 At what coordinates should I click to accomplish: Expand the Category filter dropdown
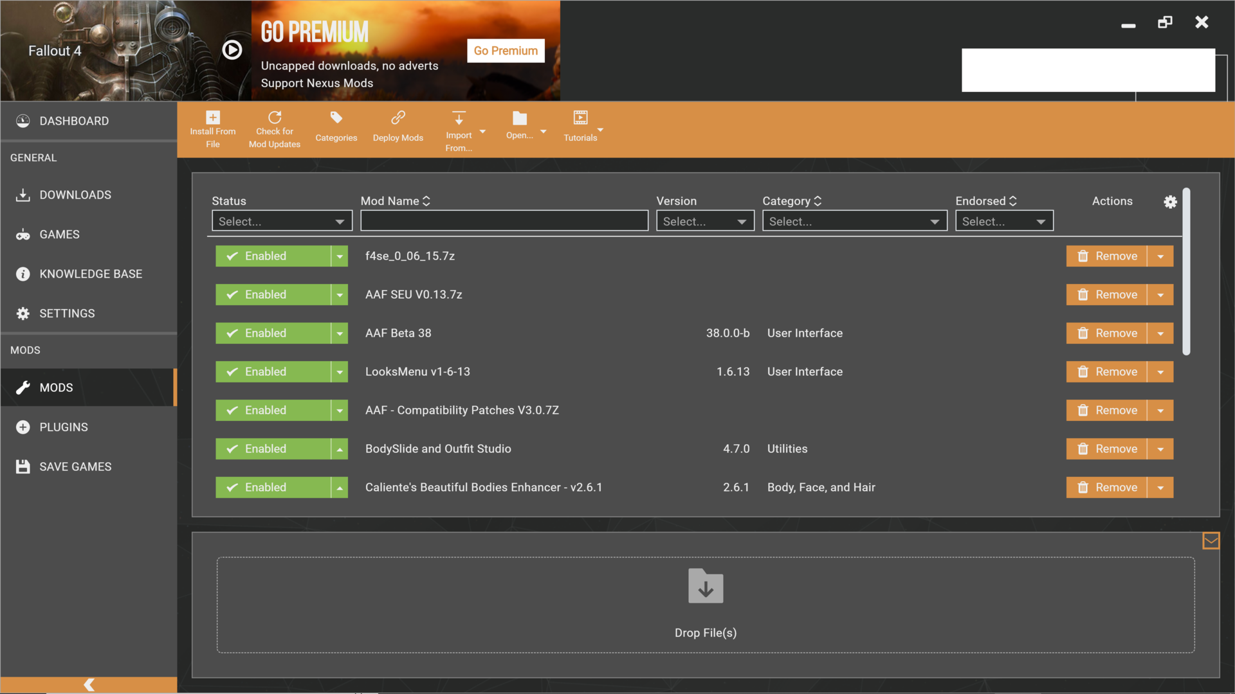854,221
